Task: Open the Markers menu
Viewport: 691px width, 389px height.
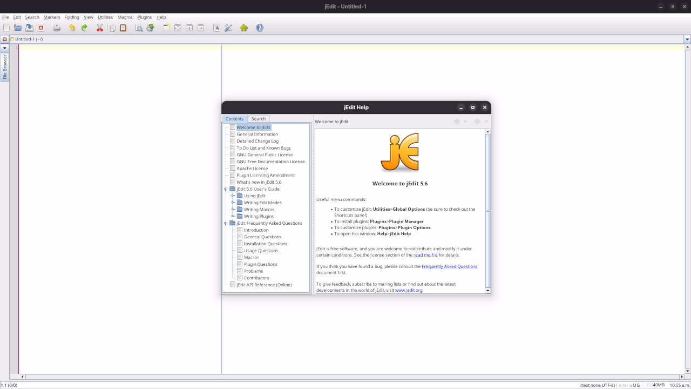Action: (52, 17)
